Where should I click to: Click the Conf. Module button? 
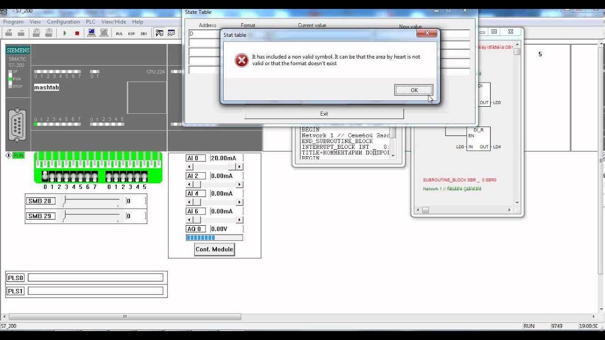[x=214, y=249]
